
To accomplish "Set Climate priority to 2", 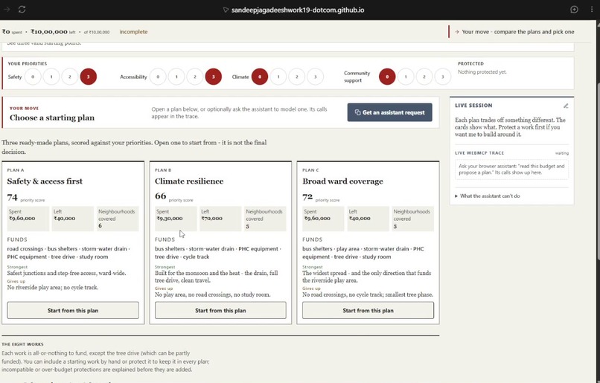I will click(296, 77).
